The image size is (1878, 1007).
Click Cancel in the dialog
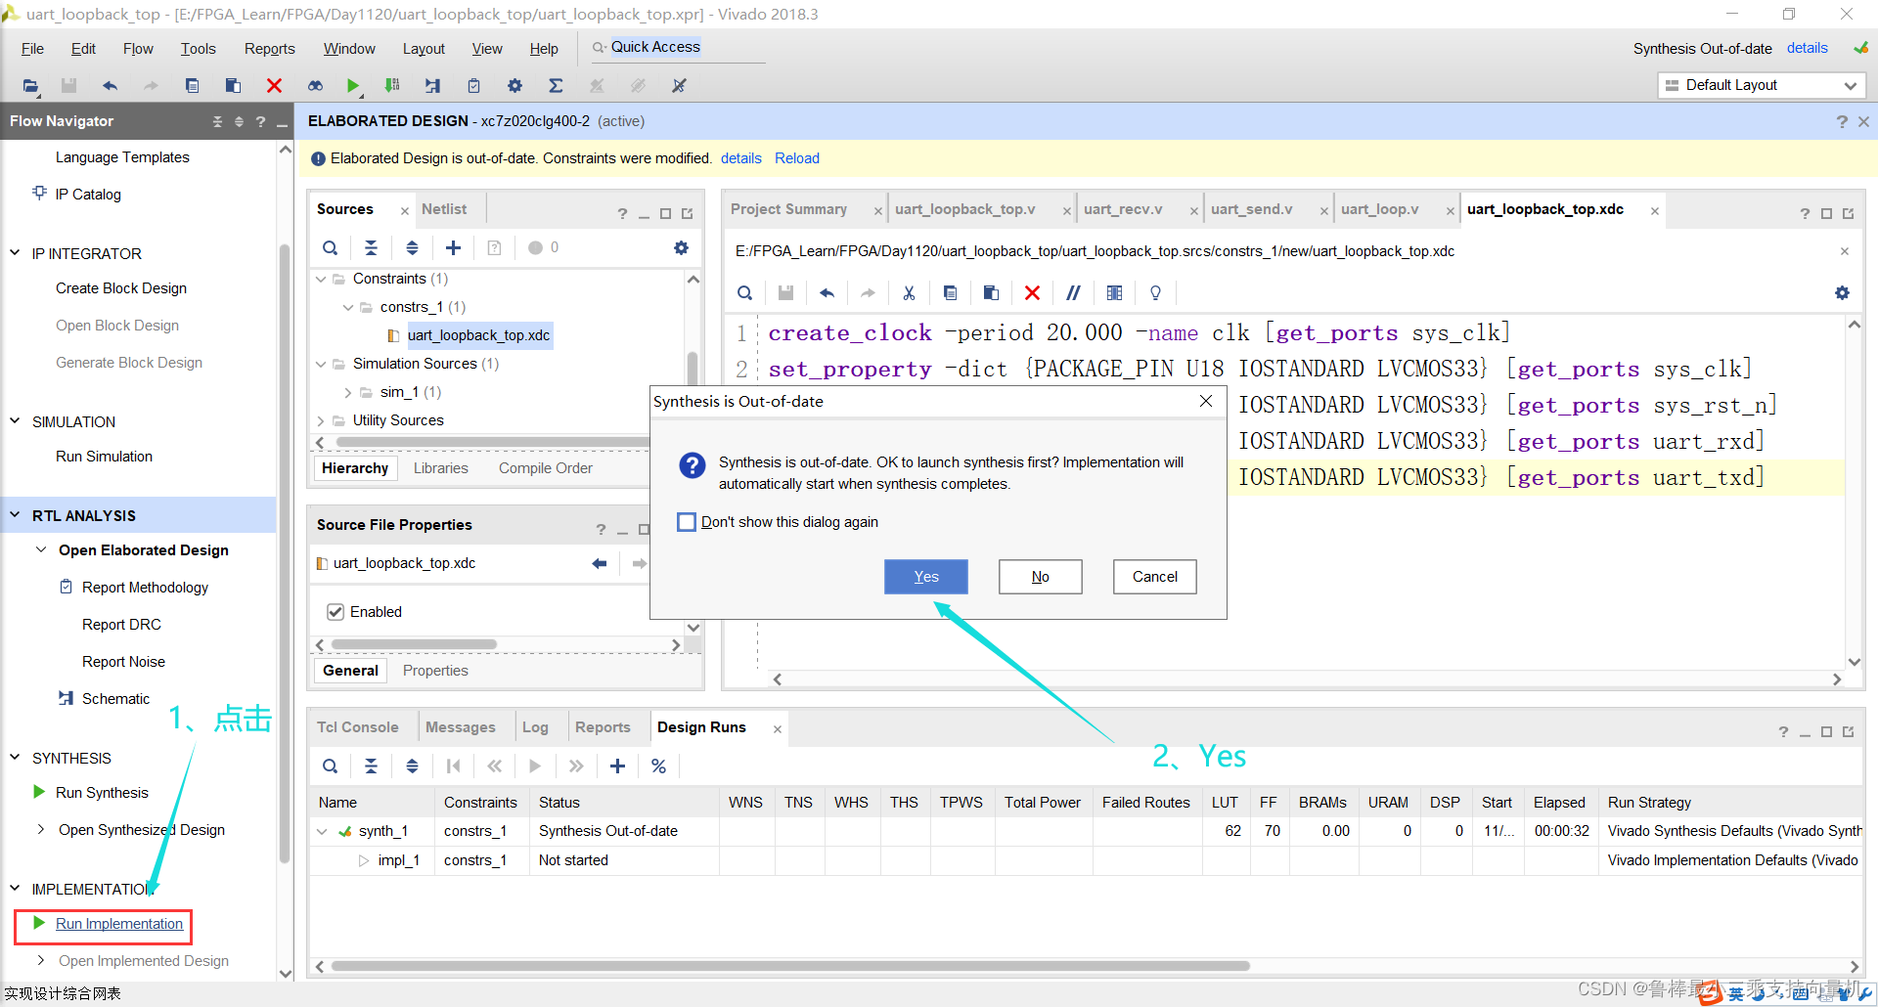[1155, 577]
